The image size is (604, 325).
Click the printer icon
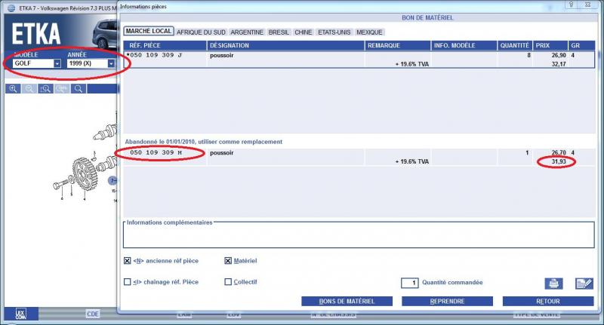[x=553, y=284]
